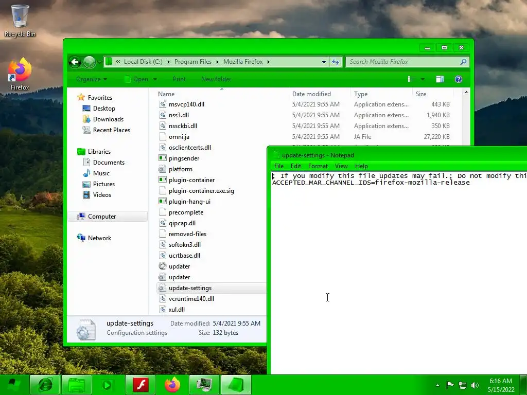Open Notepad's View menu
Screen dimensions: 527x395
pos(341,166)
